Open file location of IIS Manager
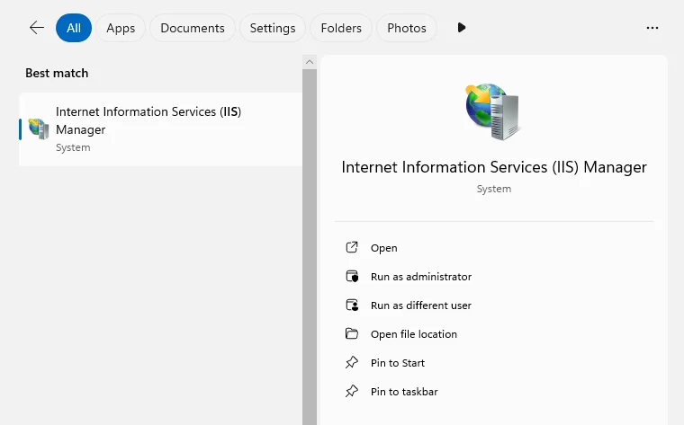This screenshot has width=684, height=425. click(413, 334)
